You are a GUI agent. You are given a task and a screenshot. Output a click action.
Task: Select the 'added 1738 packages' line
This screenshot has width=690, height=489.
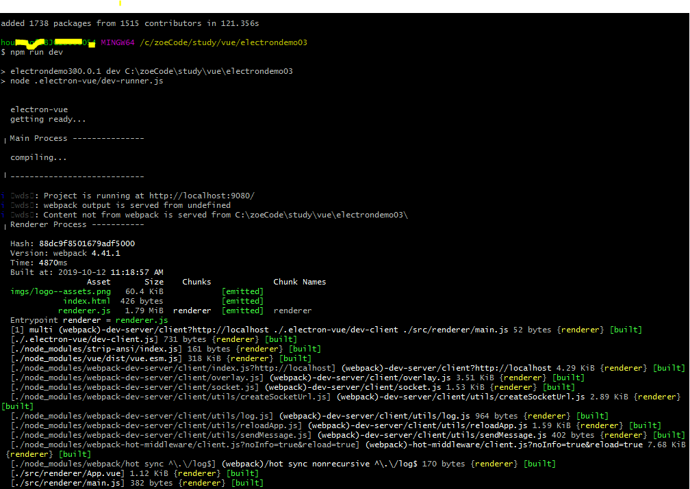130,23
